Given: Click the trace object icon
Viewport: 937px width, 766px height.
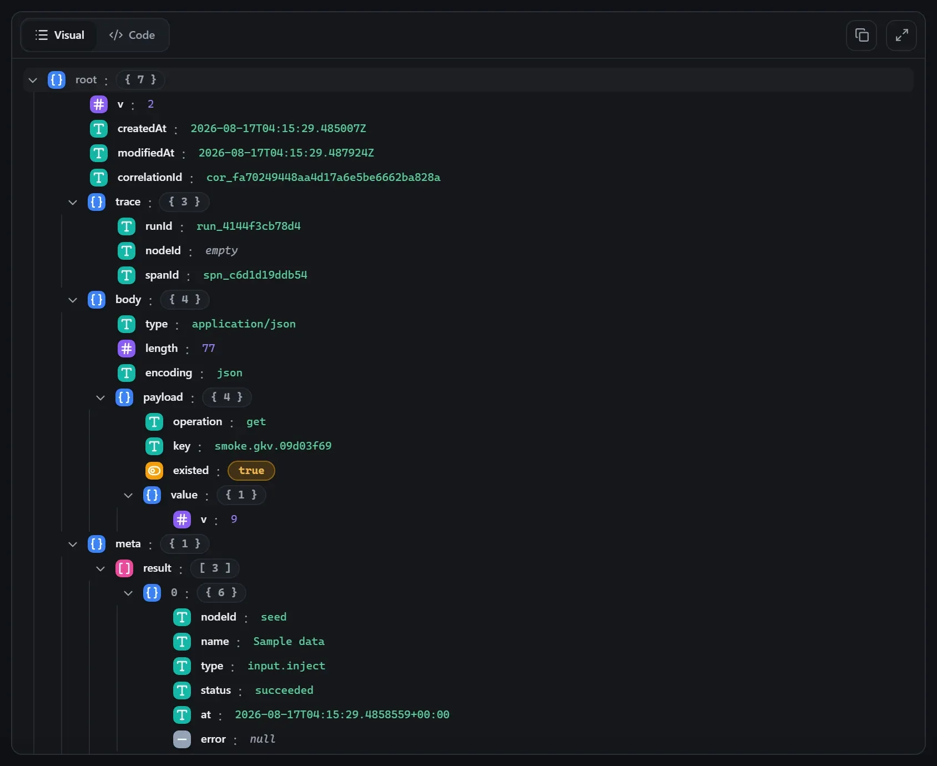Looking at the screenshot, I should pyautogui.click(x=97, y=202).
